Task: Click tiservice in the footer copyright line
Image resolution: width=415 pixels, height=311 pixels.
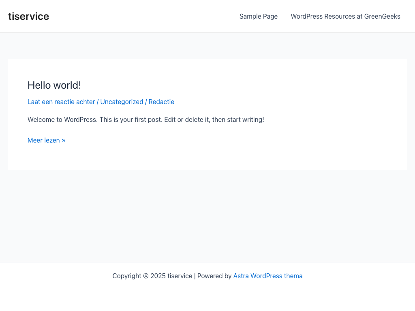Action: pyautogui.click(x=180, y=276)
